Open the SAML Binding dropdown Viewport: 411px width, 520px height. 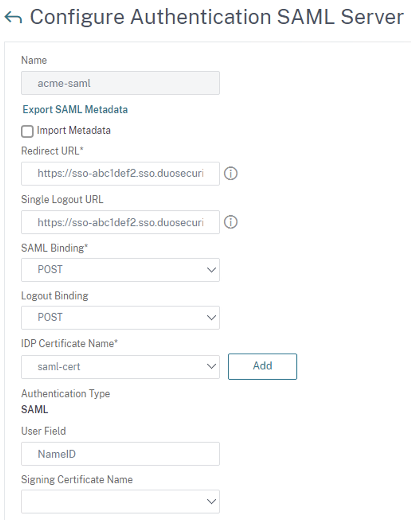point(119,270)
